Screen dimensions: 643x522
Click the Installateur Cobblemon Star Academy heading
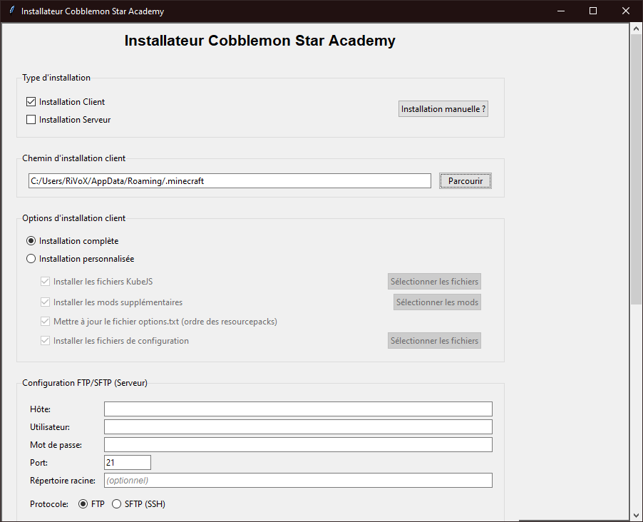pos(260,41)
